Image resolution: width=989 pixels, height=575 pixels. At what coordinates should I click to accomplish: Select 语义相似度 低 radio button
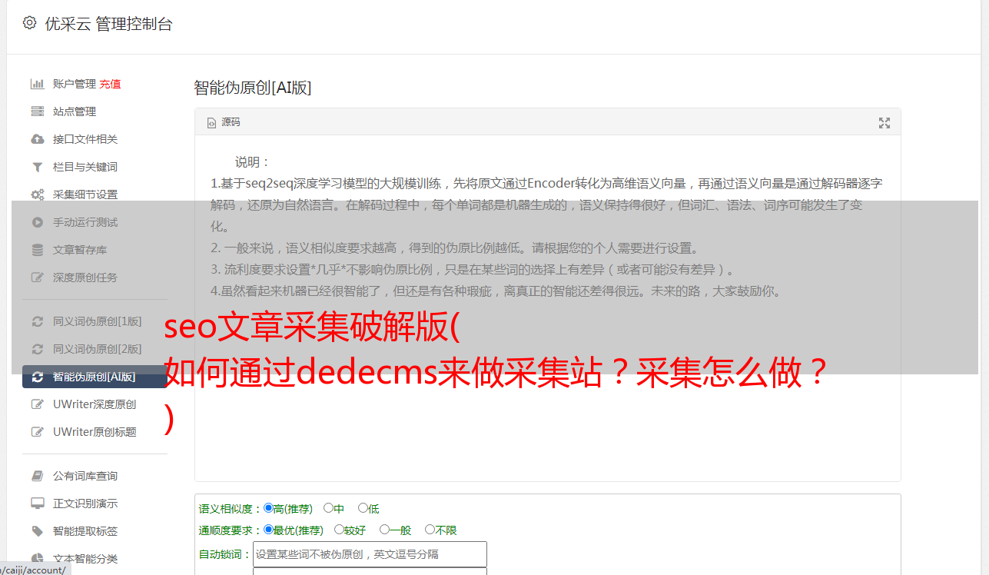pos(363,508)
